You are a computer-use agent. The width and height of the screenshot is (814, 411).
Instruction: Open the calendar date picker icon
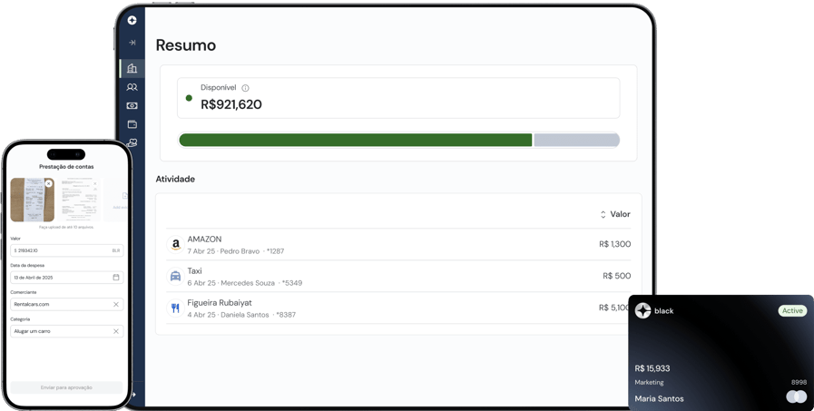click(116, 278)
